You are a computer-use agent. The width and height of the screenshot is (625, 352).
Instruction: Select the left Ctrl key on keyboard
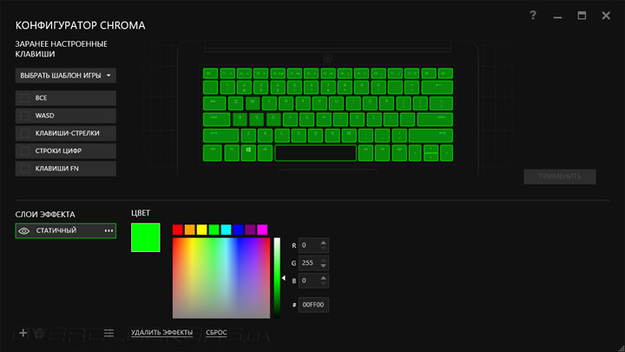[x=212, y=153]
